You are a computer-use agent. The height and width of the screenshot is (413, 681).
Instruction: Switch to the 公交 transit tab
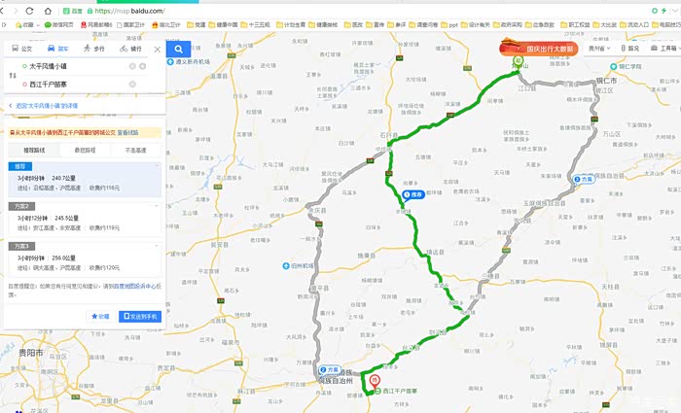click(22, 49)
